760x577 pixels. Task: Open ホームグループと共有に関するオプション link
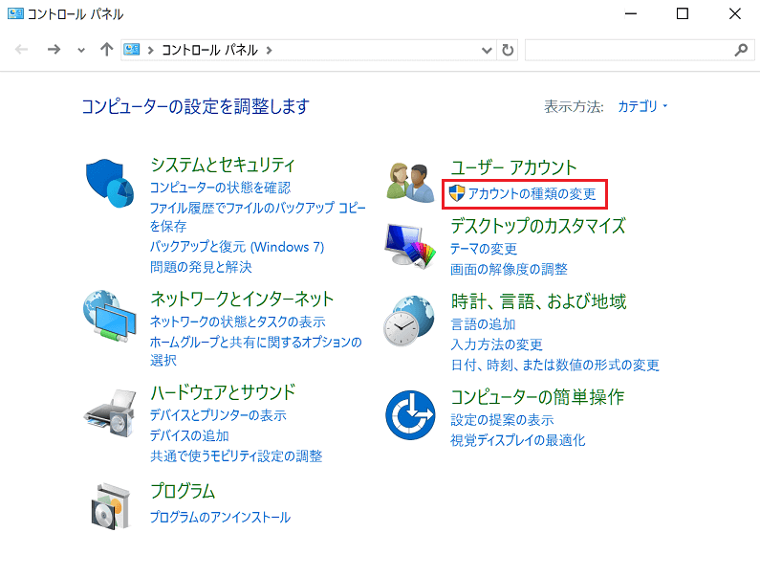point(256,351)
